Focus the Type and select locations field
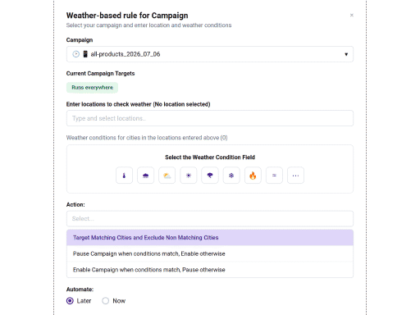Image resolution: width=420 pixels, height=315 pixels. (x=210, y=118)
